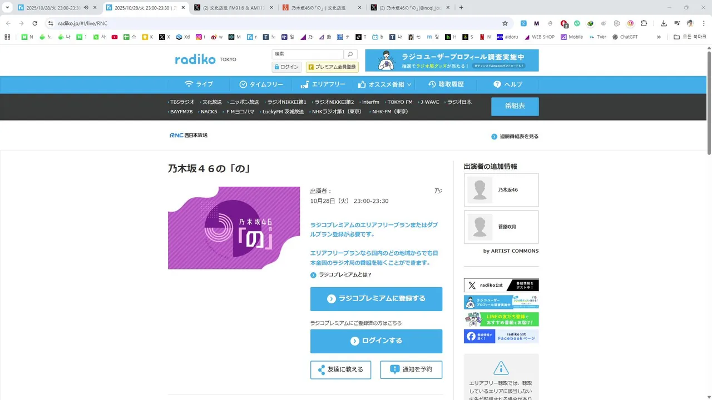Click the RNC西日本放送 logo

[x=189, y=135]
